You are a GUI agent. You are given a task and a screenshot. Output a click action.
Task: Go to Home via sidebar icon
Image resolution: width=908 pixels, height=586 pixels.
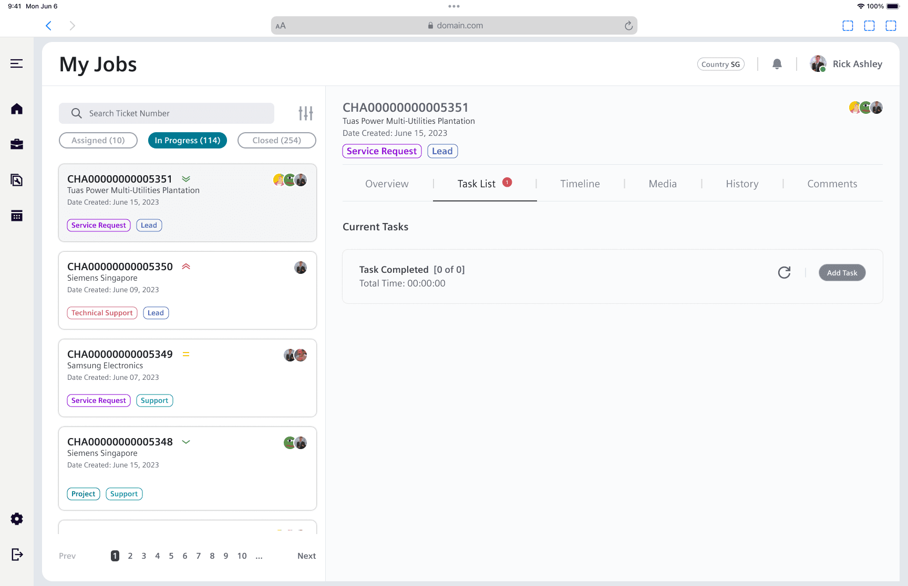pyautogui.click(x=17, y=109)
